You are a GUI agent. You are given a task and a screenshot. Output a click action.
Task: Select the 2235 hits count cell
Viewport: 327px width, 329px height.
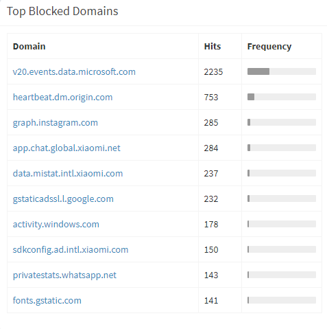(x=213, y=71)
